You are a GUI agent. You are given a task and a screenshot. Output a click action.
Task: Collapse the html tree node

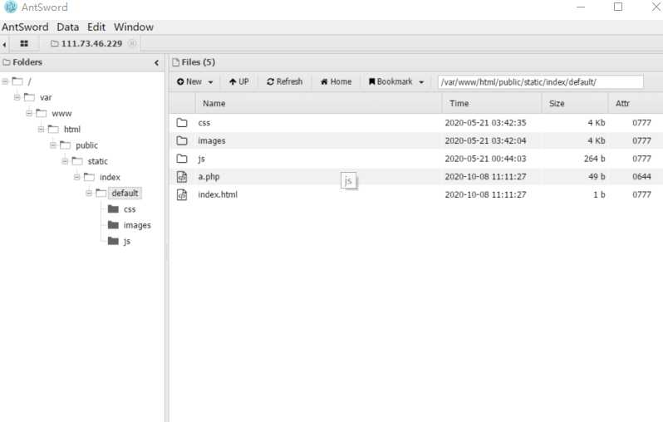pyautogui.click(x=41, y=130)
